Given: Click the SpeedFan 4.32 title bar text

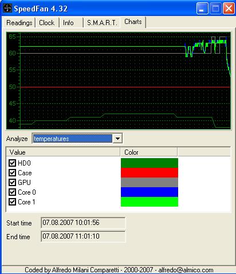Looking at the screenshot, I should (41, 9).
